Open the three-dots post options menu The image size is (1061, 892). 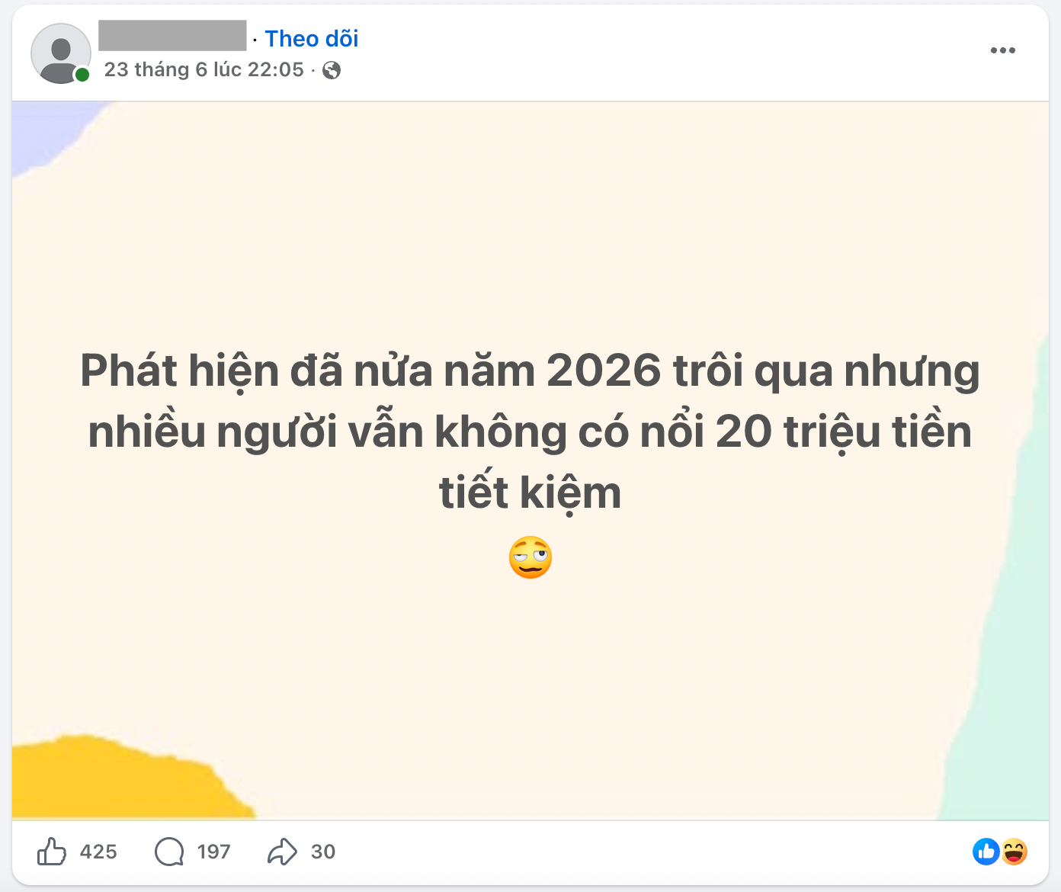[1003, 50]
